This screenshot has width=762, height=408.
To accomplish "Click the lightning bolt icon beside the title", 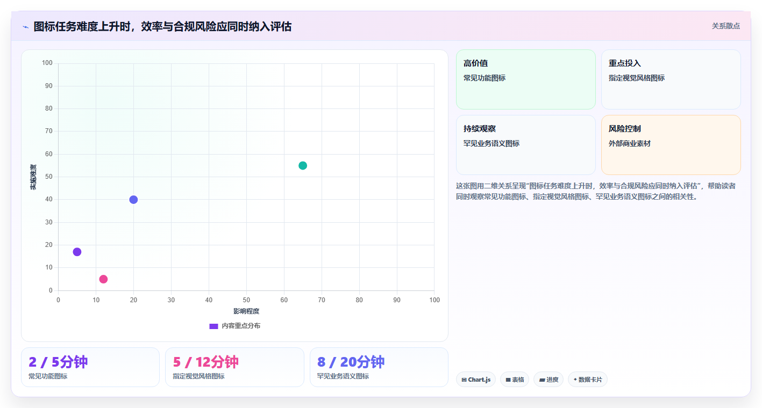I will 25,27.
